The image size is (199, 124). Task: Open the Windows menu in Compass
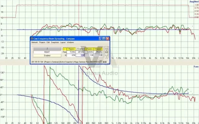(70, 42)
